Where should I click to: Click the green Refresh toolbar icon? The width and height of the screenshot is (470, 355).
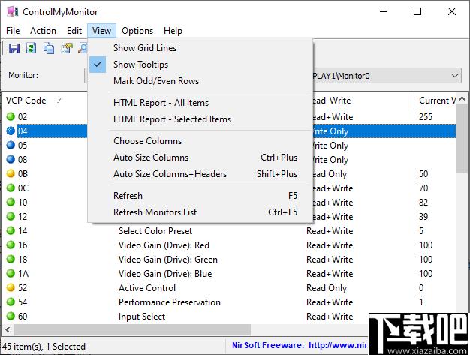pyautogui.click(x=32, y=48)
